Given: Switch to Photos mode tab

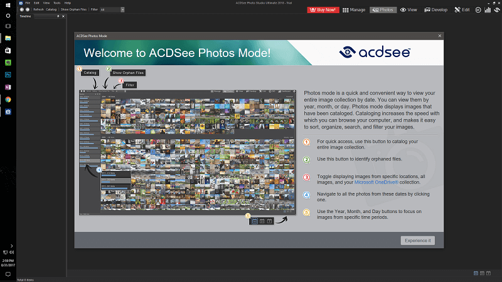Looking at the screenshot, I should pos(383,10).
